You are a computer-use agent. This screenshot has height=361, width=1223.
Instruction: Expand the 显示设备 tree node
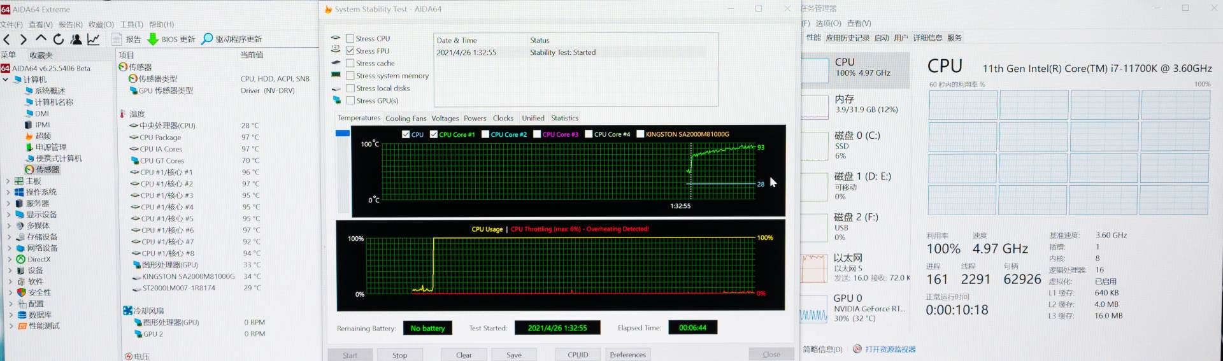coord(9,215)
